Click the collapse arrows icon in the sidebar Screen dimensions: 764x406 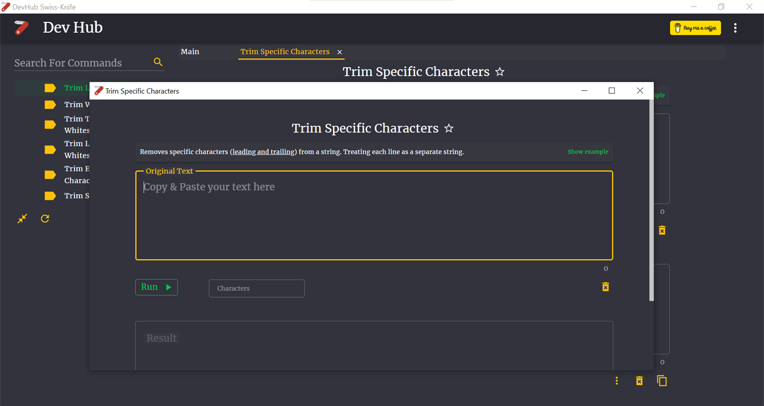click(x=22, y=219)
